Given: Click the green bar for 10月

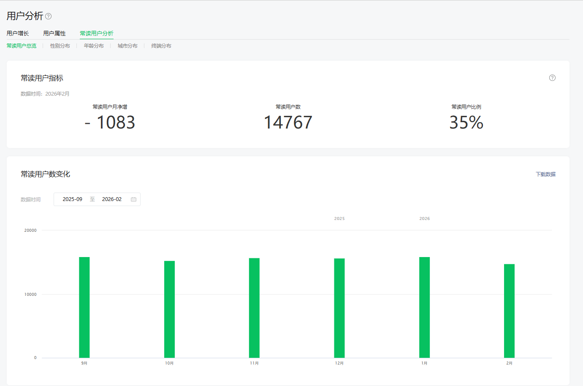Looking at the screenshot, I should pyautogui.click(x=169, y=310).
